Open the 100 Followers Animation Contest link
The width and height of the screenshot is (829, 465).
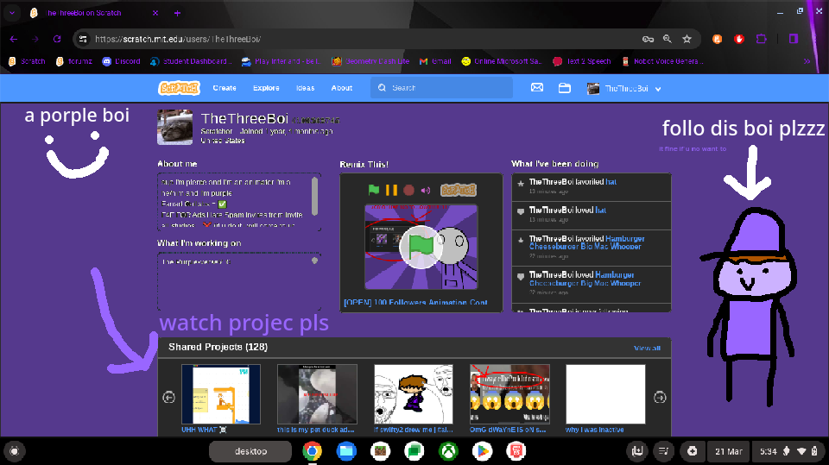[415, 302]
